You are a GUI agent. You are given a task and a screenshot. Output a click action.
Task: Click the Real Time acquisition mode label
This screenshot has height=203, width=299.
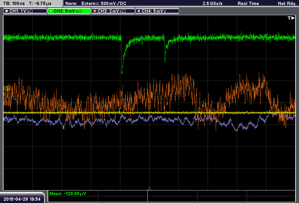tap(248, 4)
